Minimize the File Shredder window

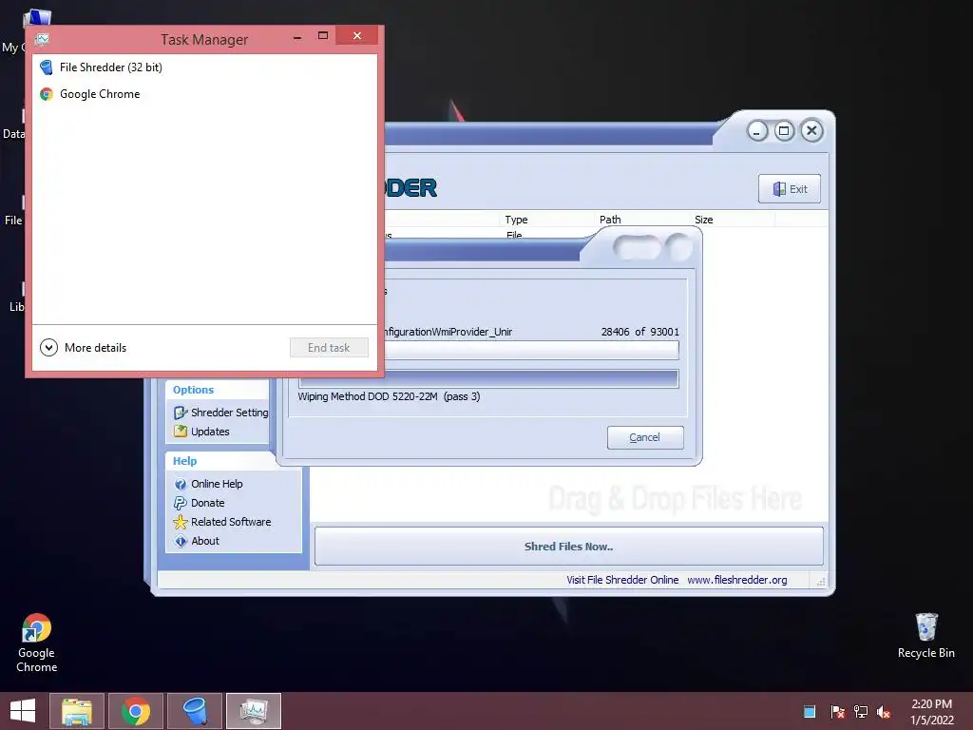[757, 131]
